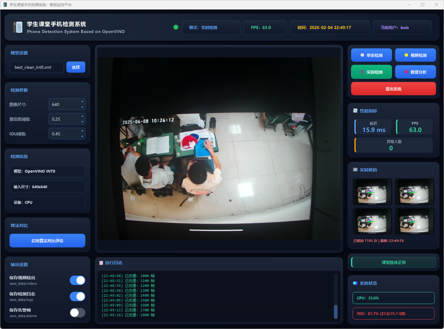
Task: Click the run log vertical scrollbar
Action: click(x=335, y=312)
